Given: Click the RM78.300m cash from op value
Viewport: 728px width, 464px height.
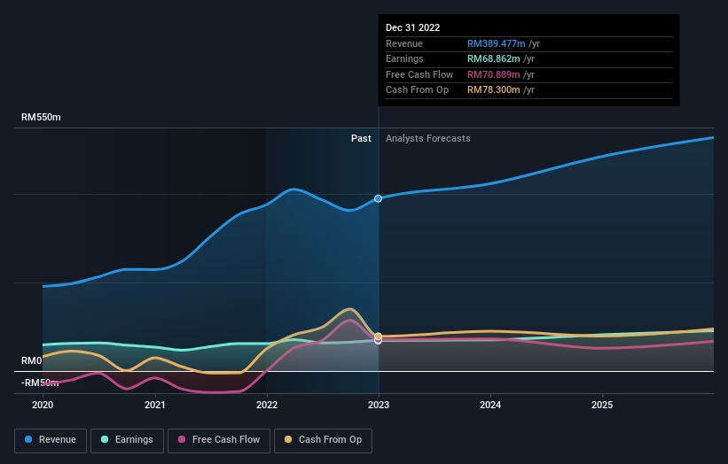Looking at the screenshot, I should 494,90.
